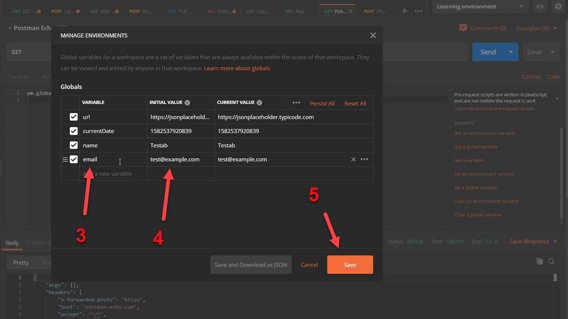Click the snippets list scrollbar
The width and height of the screenshot is (568, 319).
click(561, 173)
